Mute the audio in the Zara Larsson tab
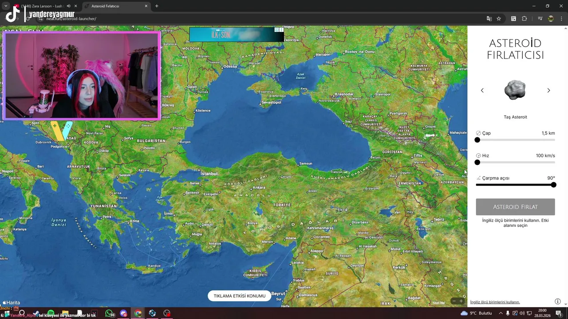The image size is (568, 319). 68,6
